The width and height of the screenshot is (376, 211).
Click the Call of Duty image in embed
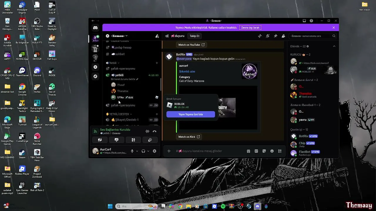tap(227, 108)
